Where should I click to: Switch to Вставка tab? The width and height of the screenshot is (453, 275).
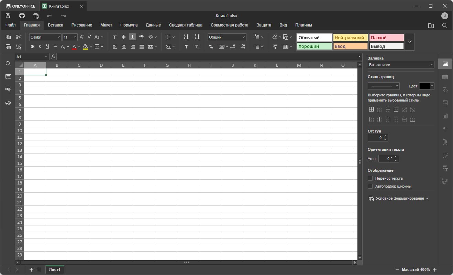56,25
